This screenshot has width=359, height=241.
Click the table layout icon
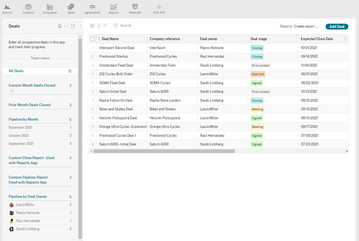click(93, 26)
